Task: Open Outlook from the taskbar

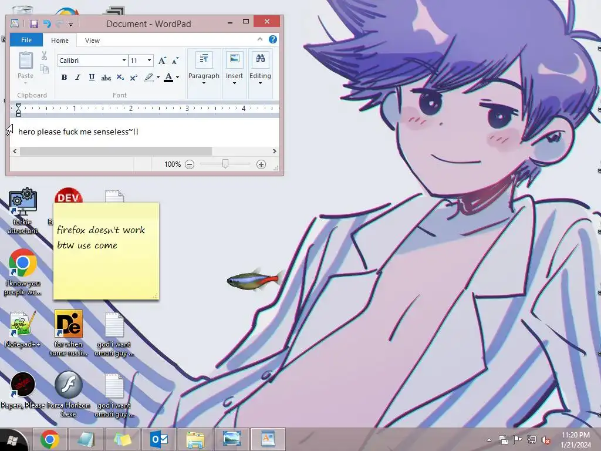Action: (158, 439)
